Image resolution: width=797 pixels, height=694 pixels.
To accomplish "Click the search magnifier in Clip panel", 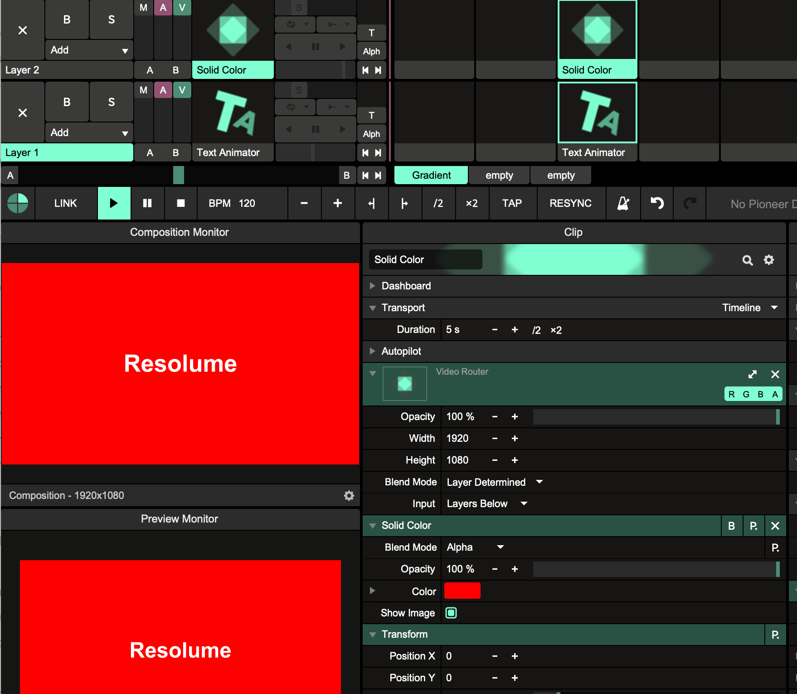I will tap(747, 260).
